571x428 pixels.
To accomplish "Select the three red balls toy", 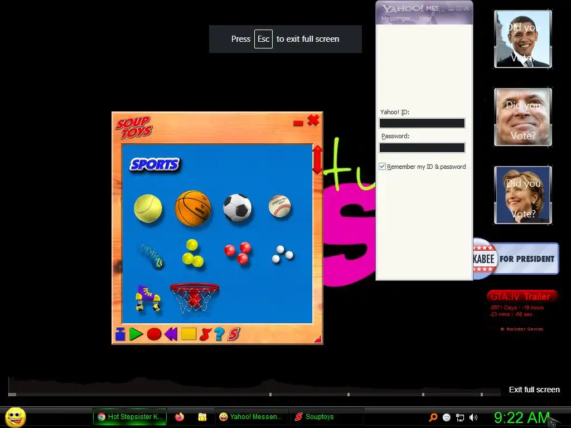I will click(238, 252).
